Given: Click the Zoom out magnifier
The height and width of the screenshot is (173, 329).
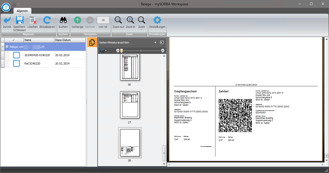Looking at the screenshot, I should (118, 20).
